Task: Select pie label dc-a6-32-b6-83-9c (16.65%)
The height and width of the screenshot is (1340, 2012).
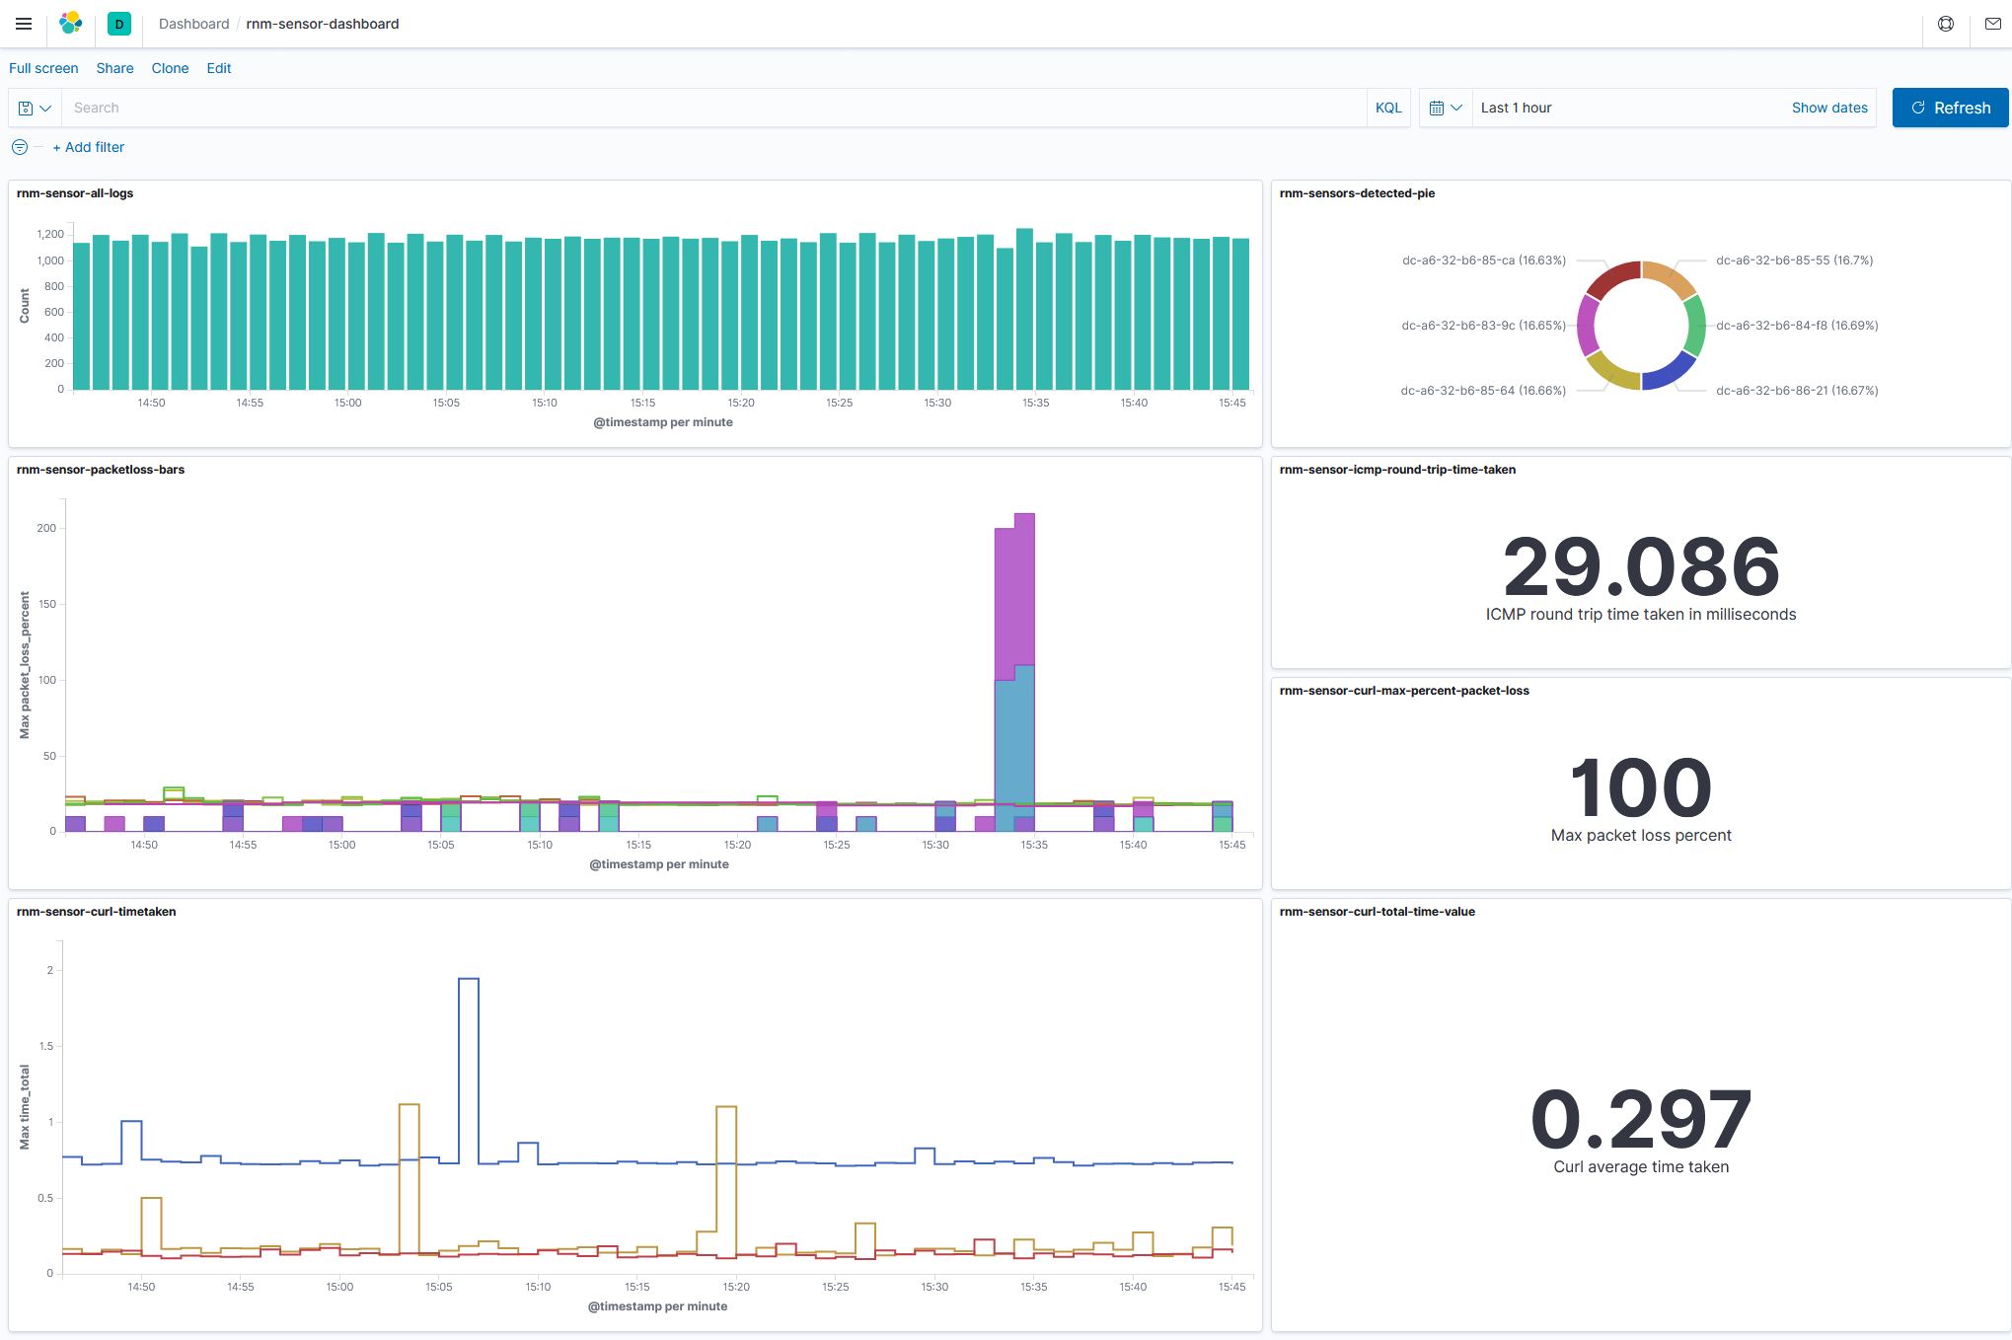Action: tap(1483, 326)
